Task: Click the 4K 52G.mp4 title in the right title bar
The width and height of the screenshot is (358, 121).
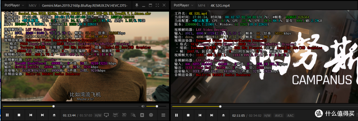Action: 220,5
